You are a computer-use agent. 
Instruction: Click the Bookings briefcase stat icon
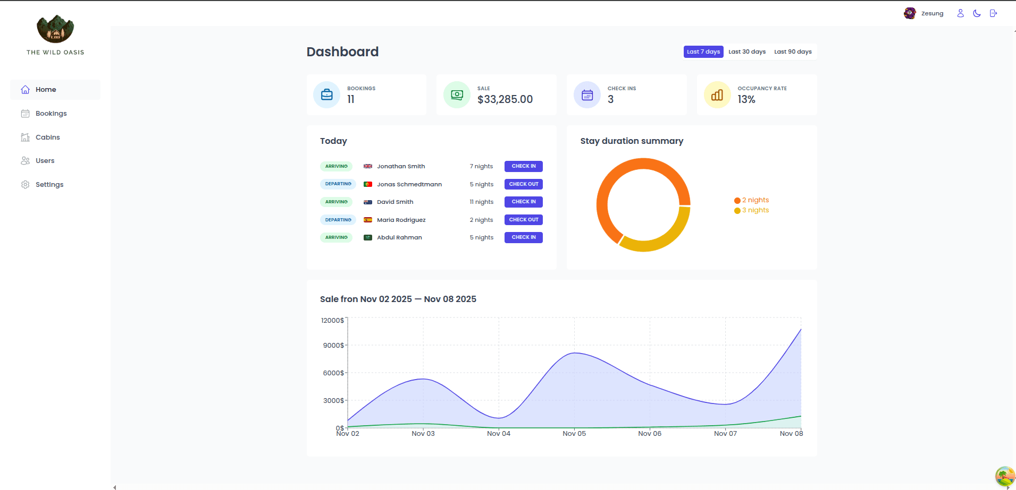327,95
